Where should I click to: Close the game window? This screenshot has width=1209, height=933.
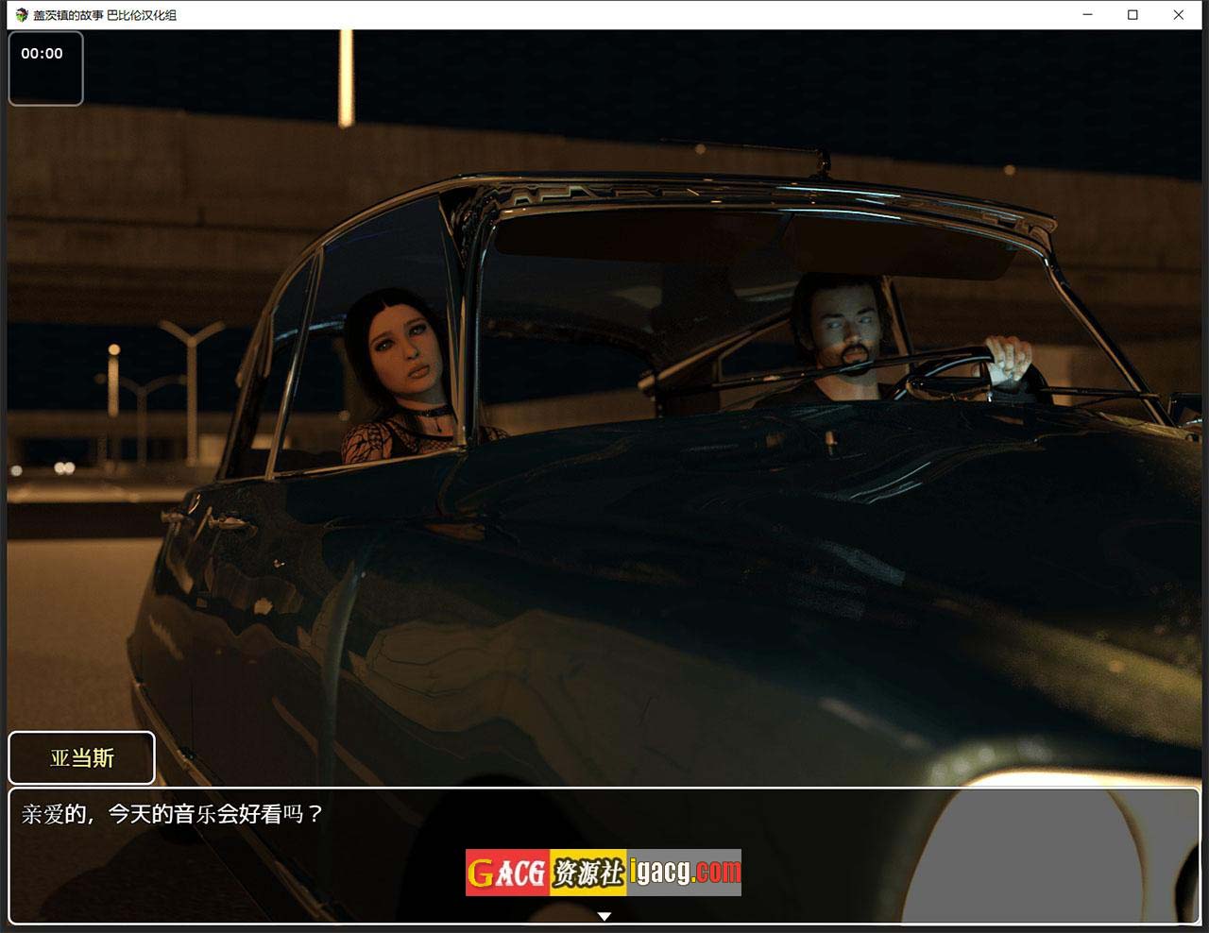click(x=1178, y=15)
